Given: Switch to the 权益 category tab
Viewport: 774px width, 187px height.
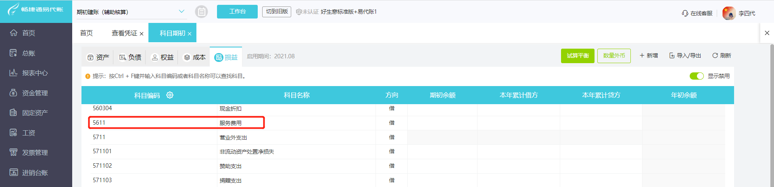Looking at the screenshot, I should pyautogui.click(x=162, y=58).
